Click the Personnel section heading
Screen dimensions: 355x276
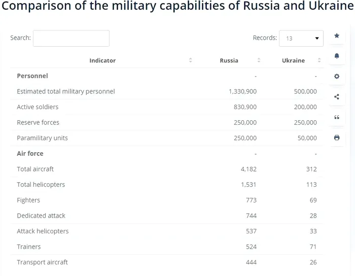32,76
